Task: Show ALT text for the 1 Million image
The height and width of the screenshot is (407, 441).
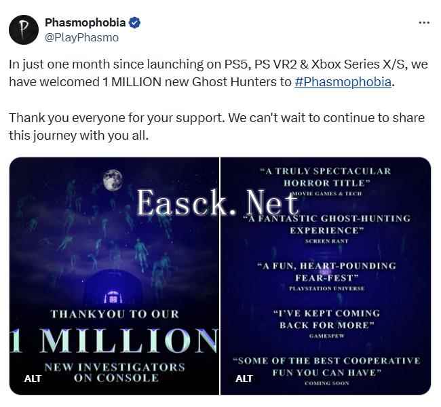Action: pos(33,379)
